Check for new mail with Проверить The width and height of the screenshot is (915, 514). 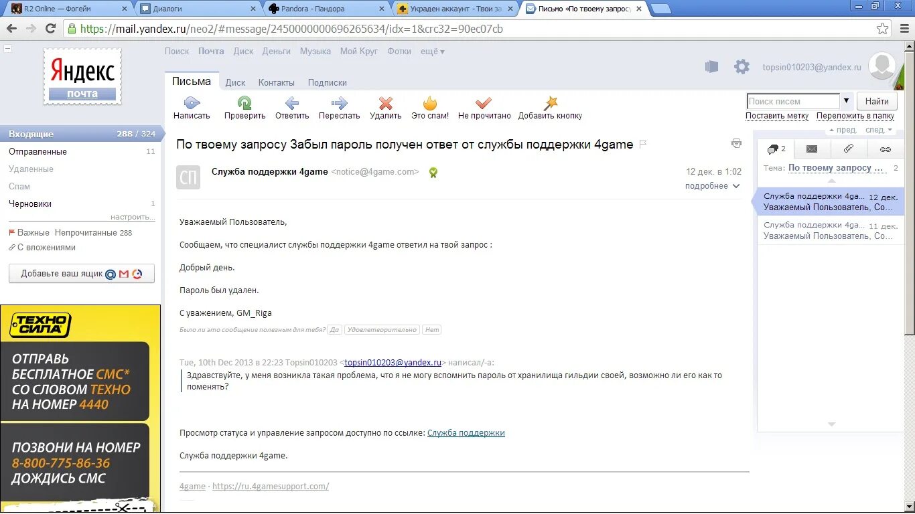tap(244, 108)
